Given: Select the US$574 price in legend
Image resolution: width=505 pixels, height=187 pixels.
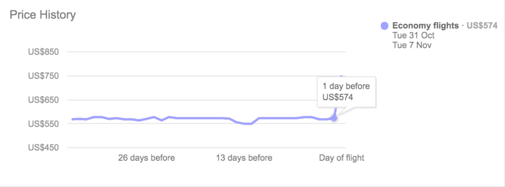Looking at the screenshot, I should [482, 26].
